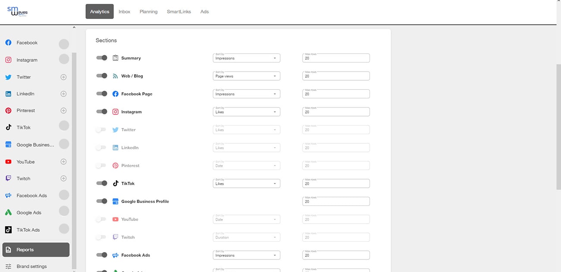Click the TikTok icon in sidebar
The width and height of the screenshot is (561, 272).
click(8, 127)
